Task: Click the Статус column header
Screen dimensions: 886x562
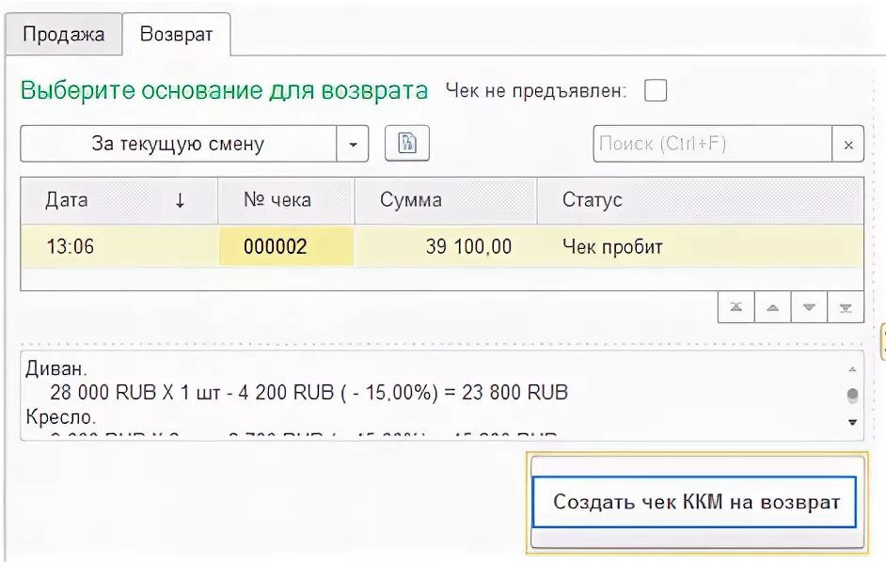Action: 700,200
